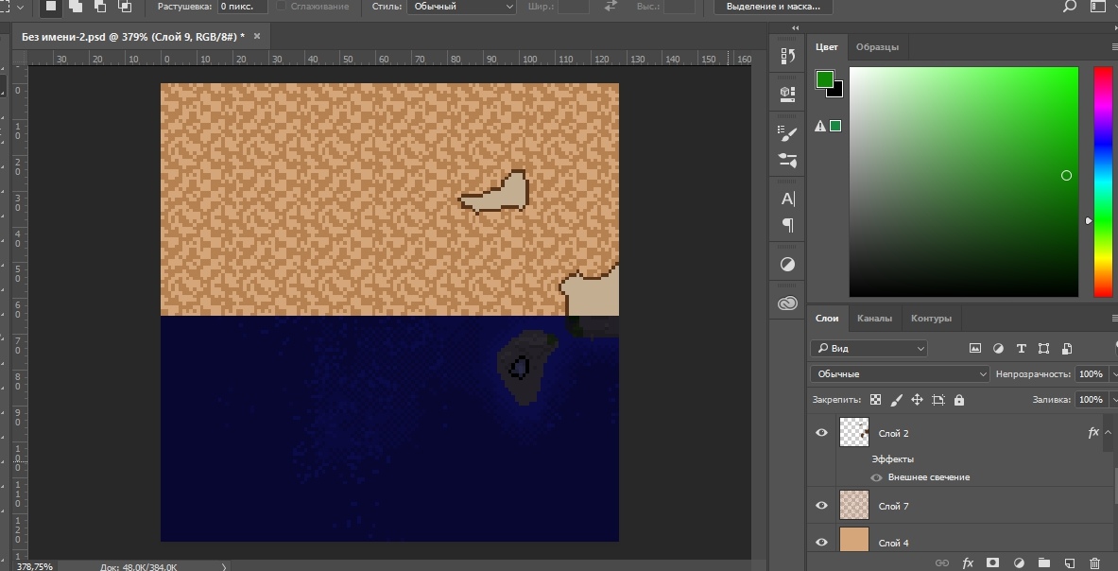Viewport: 1118px width, 571px height.
Task: Toggle visibility of Внешнее свечение effect
Action: [876, 477]
